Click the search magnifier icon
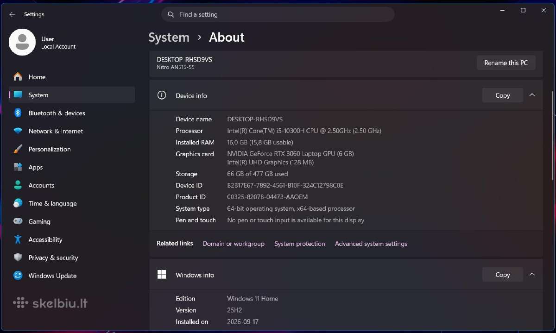 point(171,14)
